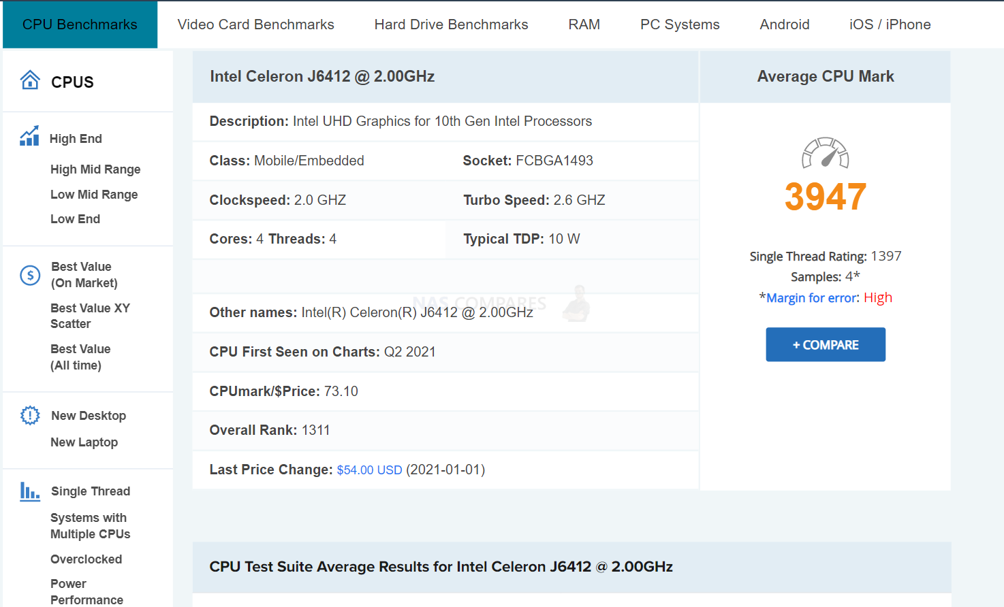The height and width of the screenshot is (607, 1004).
Task: Click the CPUS home icon
Action: (x=30, y=80)
